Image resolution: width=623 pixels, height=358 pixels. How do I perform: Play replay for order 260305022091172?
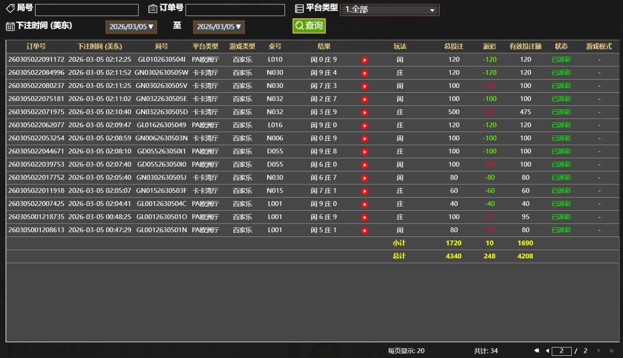pyautogui.click(x=364, y=60)
